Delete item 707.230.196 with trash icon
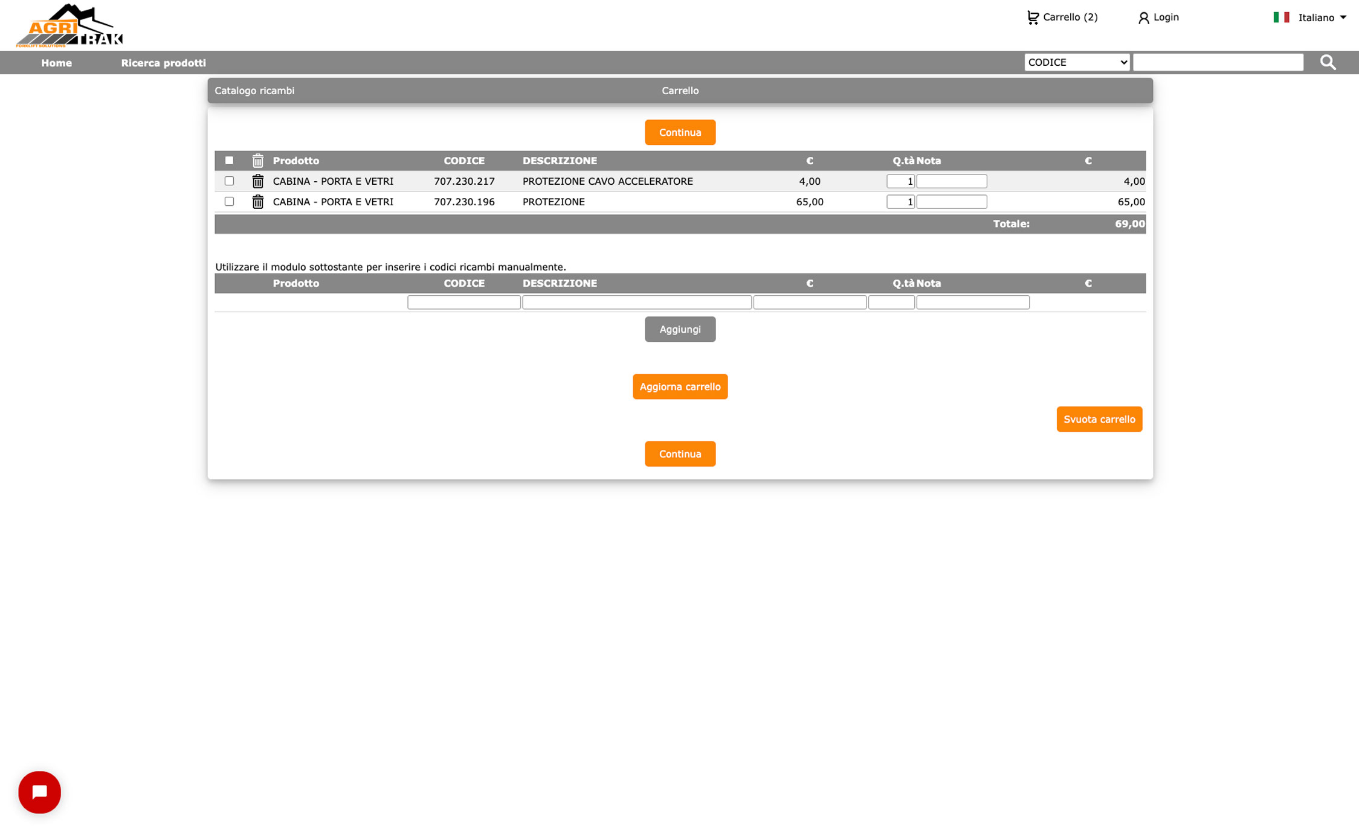The height and width of the screenshot is (829, 1359). [x=258, y=202]
